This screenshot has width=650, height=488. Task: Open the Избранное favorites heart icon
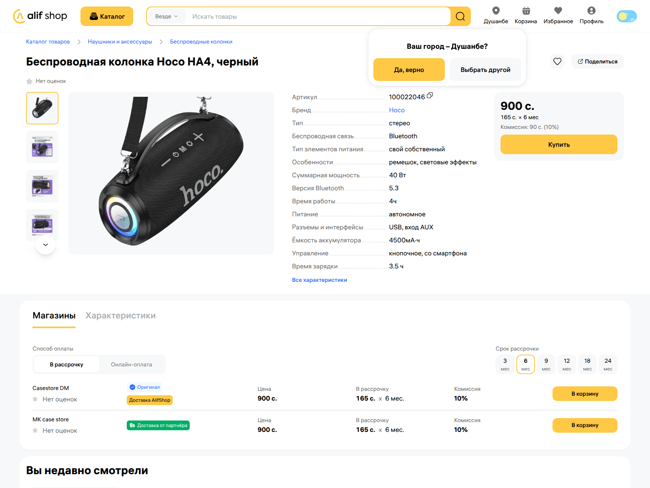558,12
